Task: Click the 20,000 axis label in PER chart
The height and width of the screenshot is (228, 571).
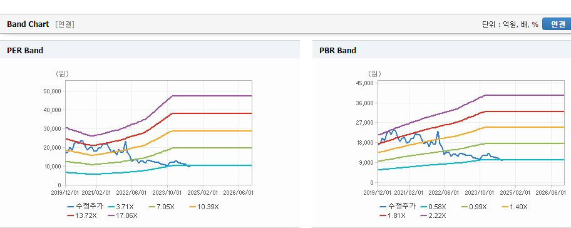Action: tap(53, 147)
